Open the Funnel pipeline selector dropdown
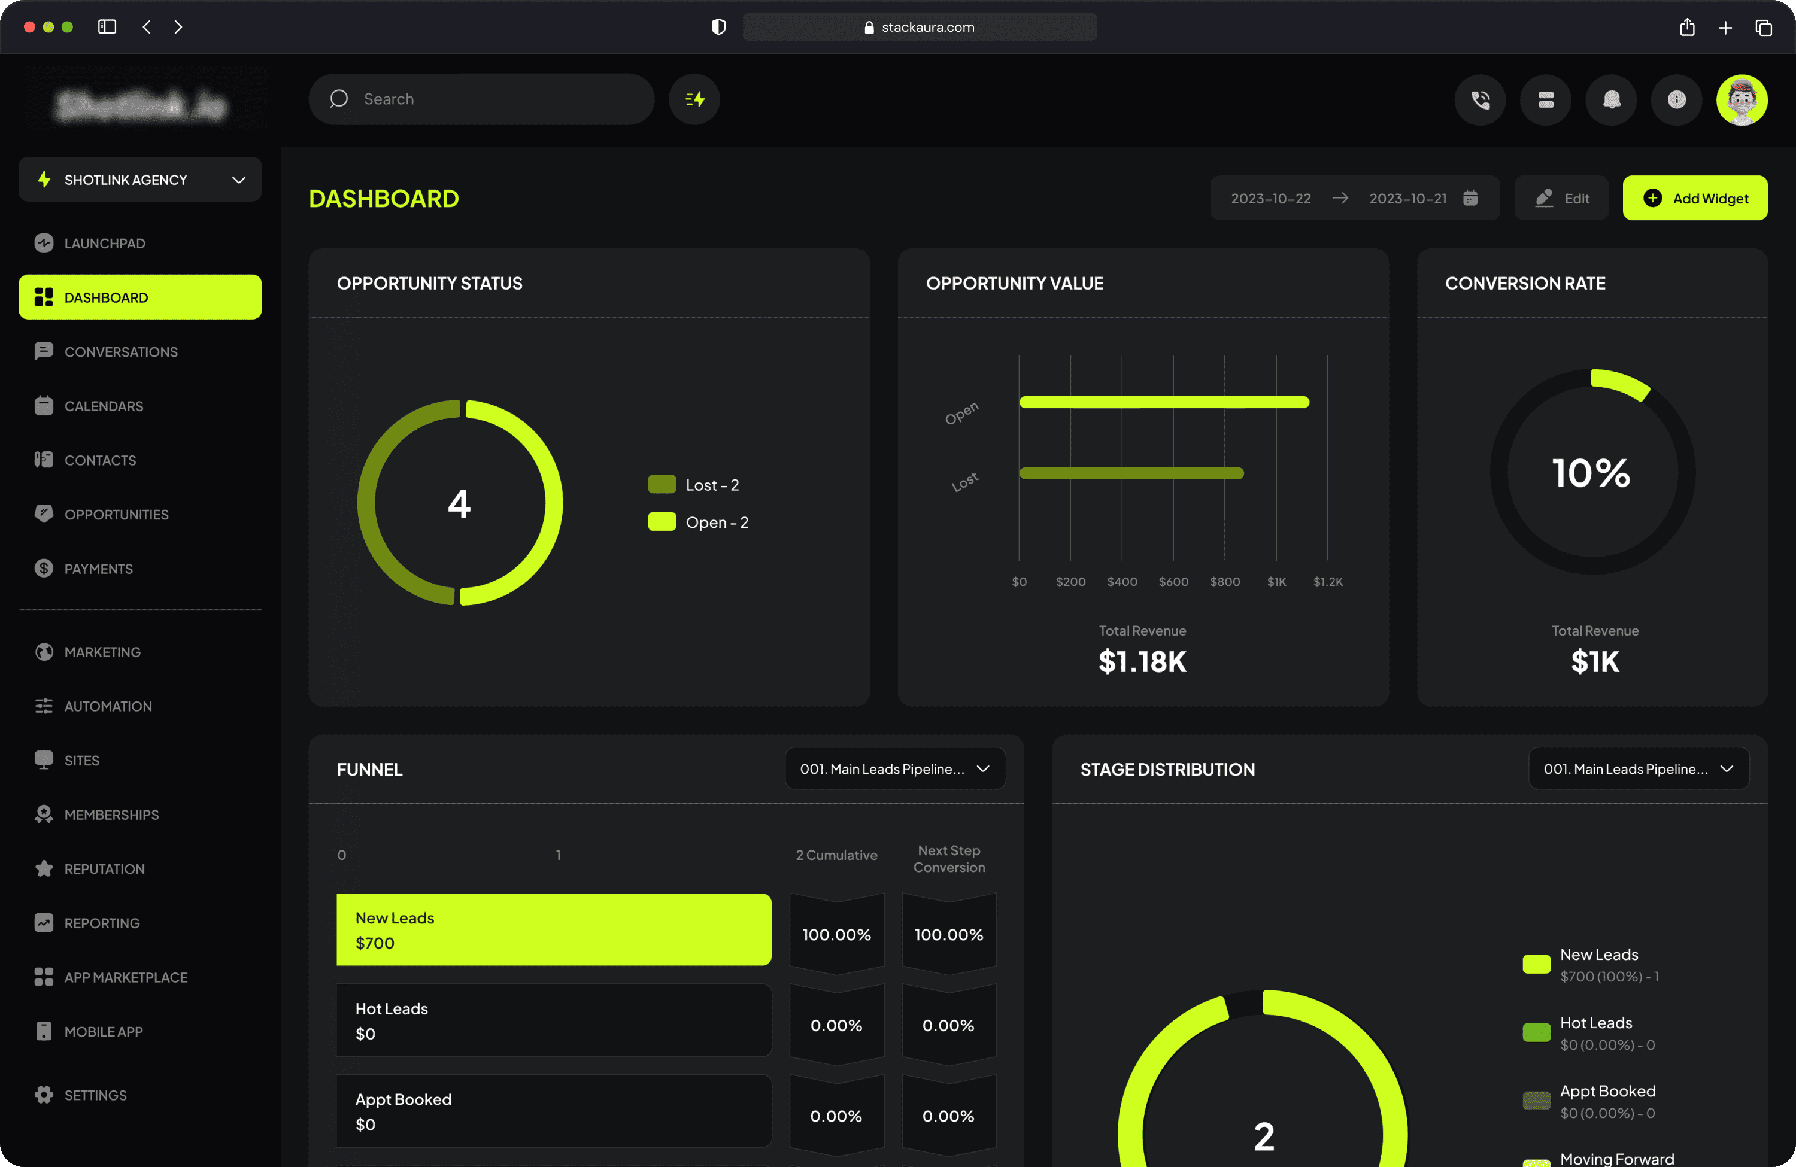Screen dimensions: 1796x1167 pyautogui.click(x=895, y=768)
